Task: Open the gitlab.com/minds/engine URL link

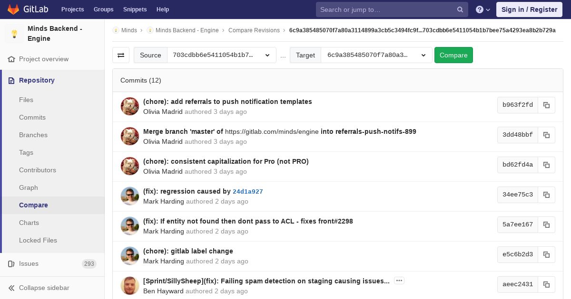Action: pos(272,131)
